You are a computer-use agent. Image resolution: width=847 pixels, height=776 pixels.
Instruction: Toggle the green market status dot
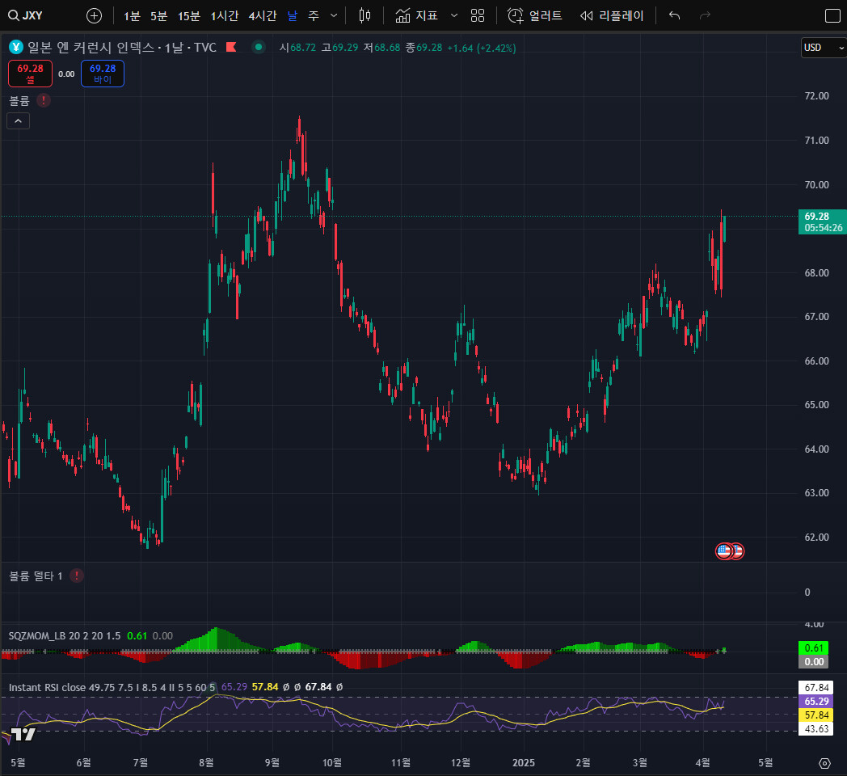pos(259,47)
